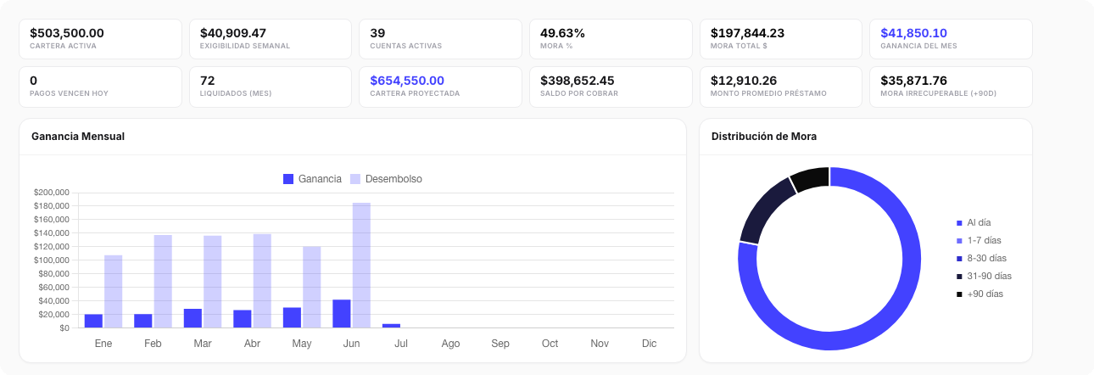Select the Monto Promedio Préstamo card
The width and height of the screenshot is (1094, 375).
pyautogui.click(x=781, y=87)
